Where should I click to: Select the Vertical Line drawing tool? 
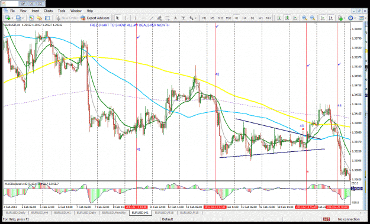click(x=136, y=18)
